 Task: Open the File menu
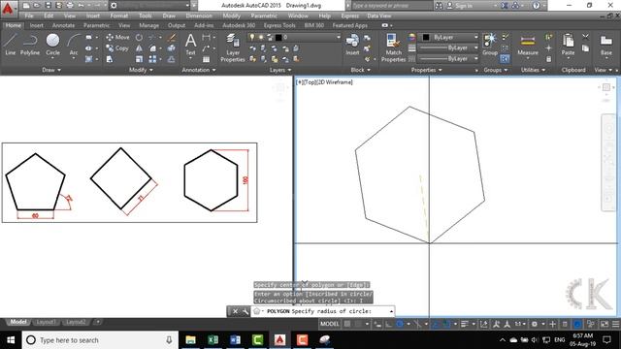[x=29, y=16]
